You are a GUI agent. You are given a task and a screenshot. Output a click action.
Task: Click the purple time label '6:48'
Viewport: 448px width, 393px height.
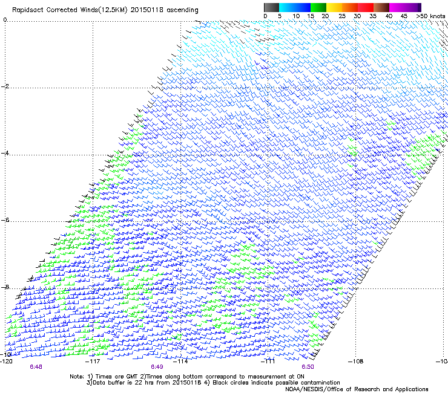pos(36,367)
